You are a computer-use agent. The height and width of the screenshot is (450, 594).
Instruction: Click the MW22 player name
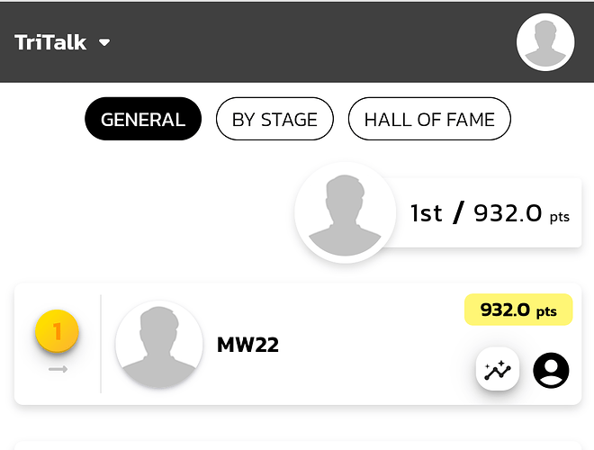247,345
